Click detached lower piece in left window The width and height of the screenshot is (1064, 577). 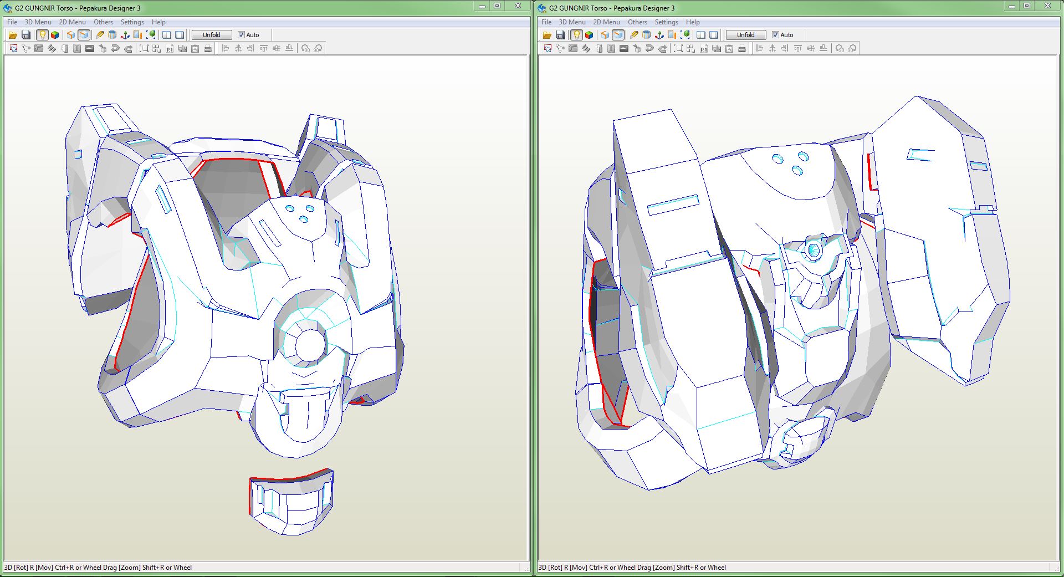(x=291, y=502)
